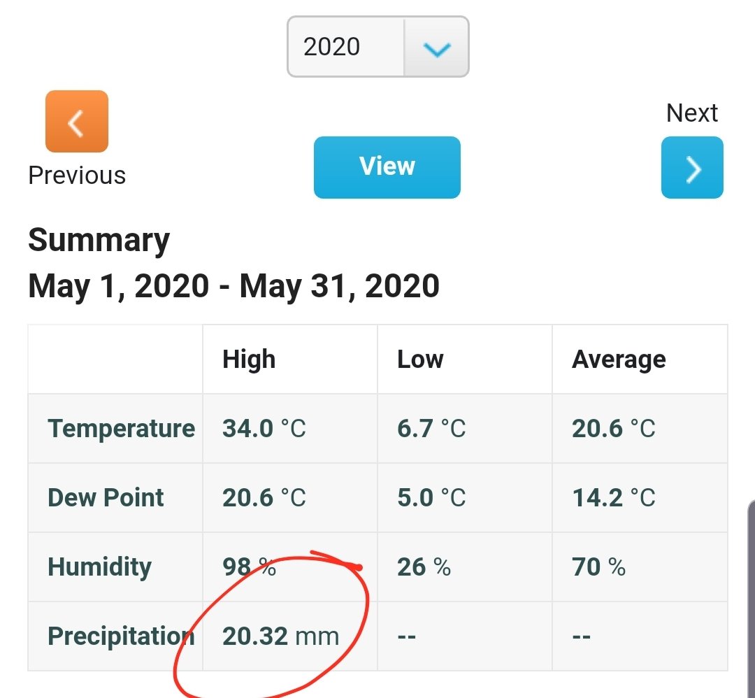
Task: Click the orange Previous arrow icon
Action: point(77,122)
